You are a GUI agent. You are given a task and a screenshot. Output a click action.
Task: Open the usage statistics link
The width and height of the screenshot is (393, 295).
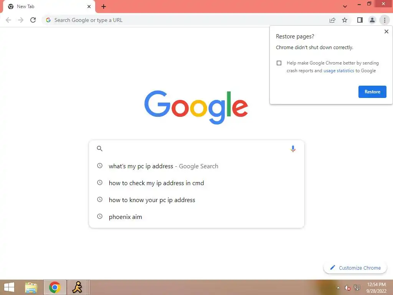point(339,71)
